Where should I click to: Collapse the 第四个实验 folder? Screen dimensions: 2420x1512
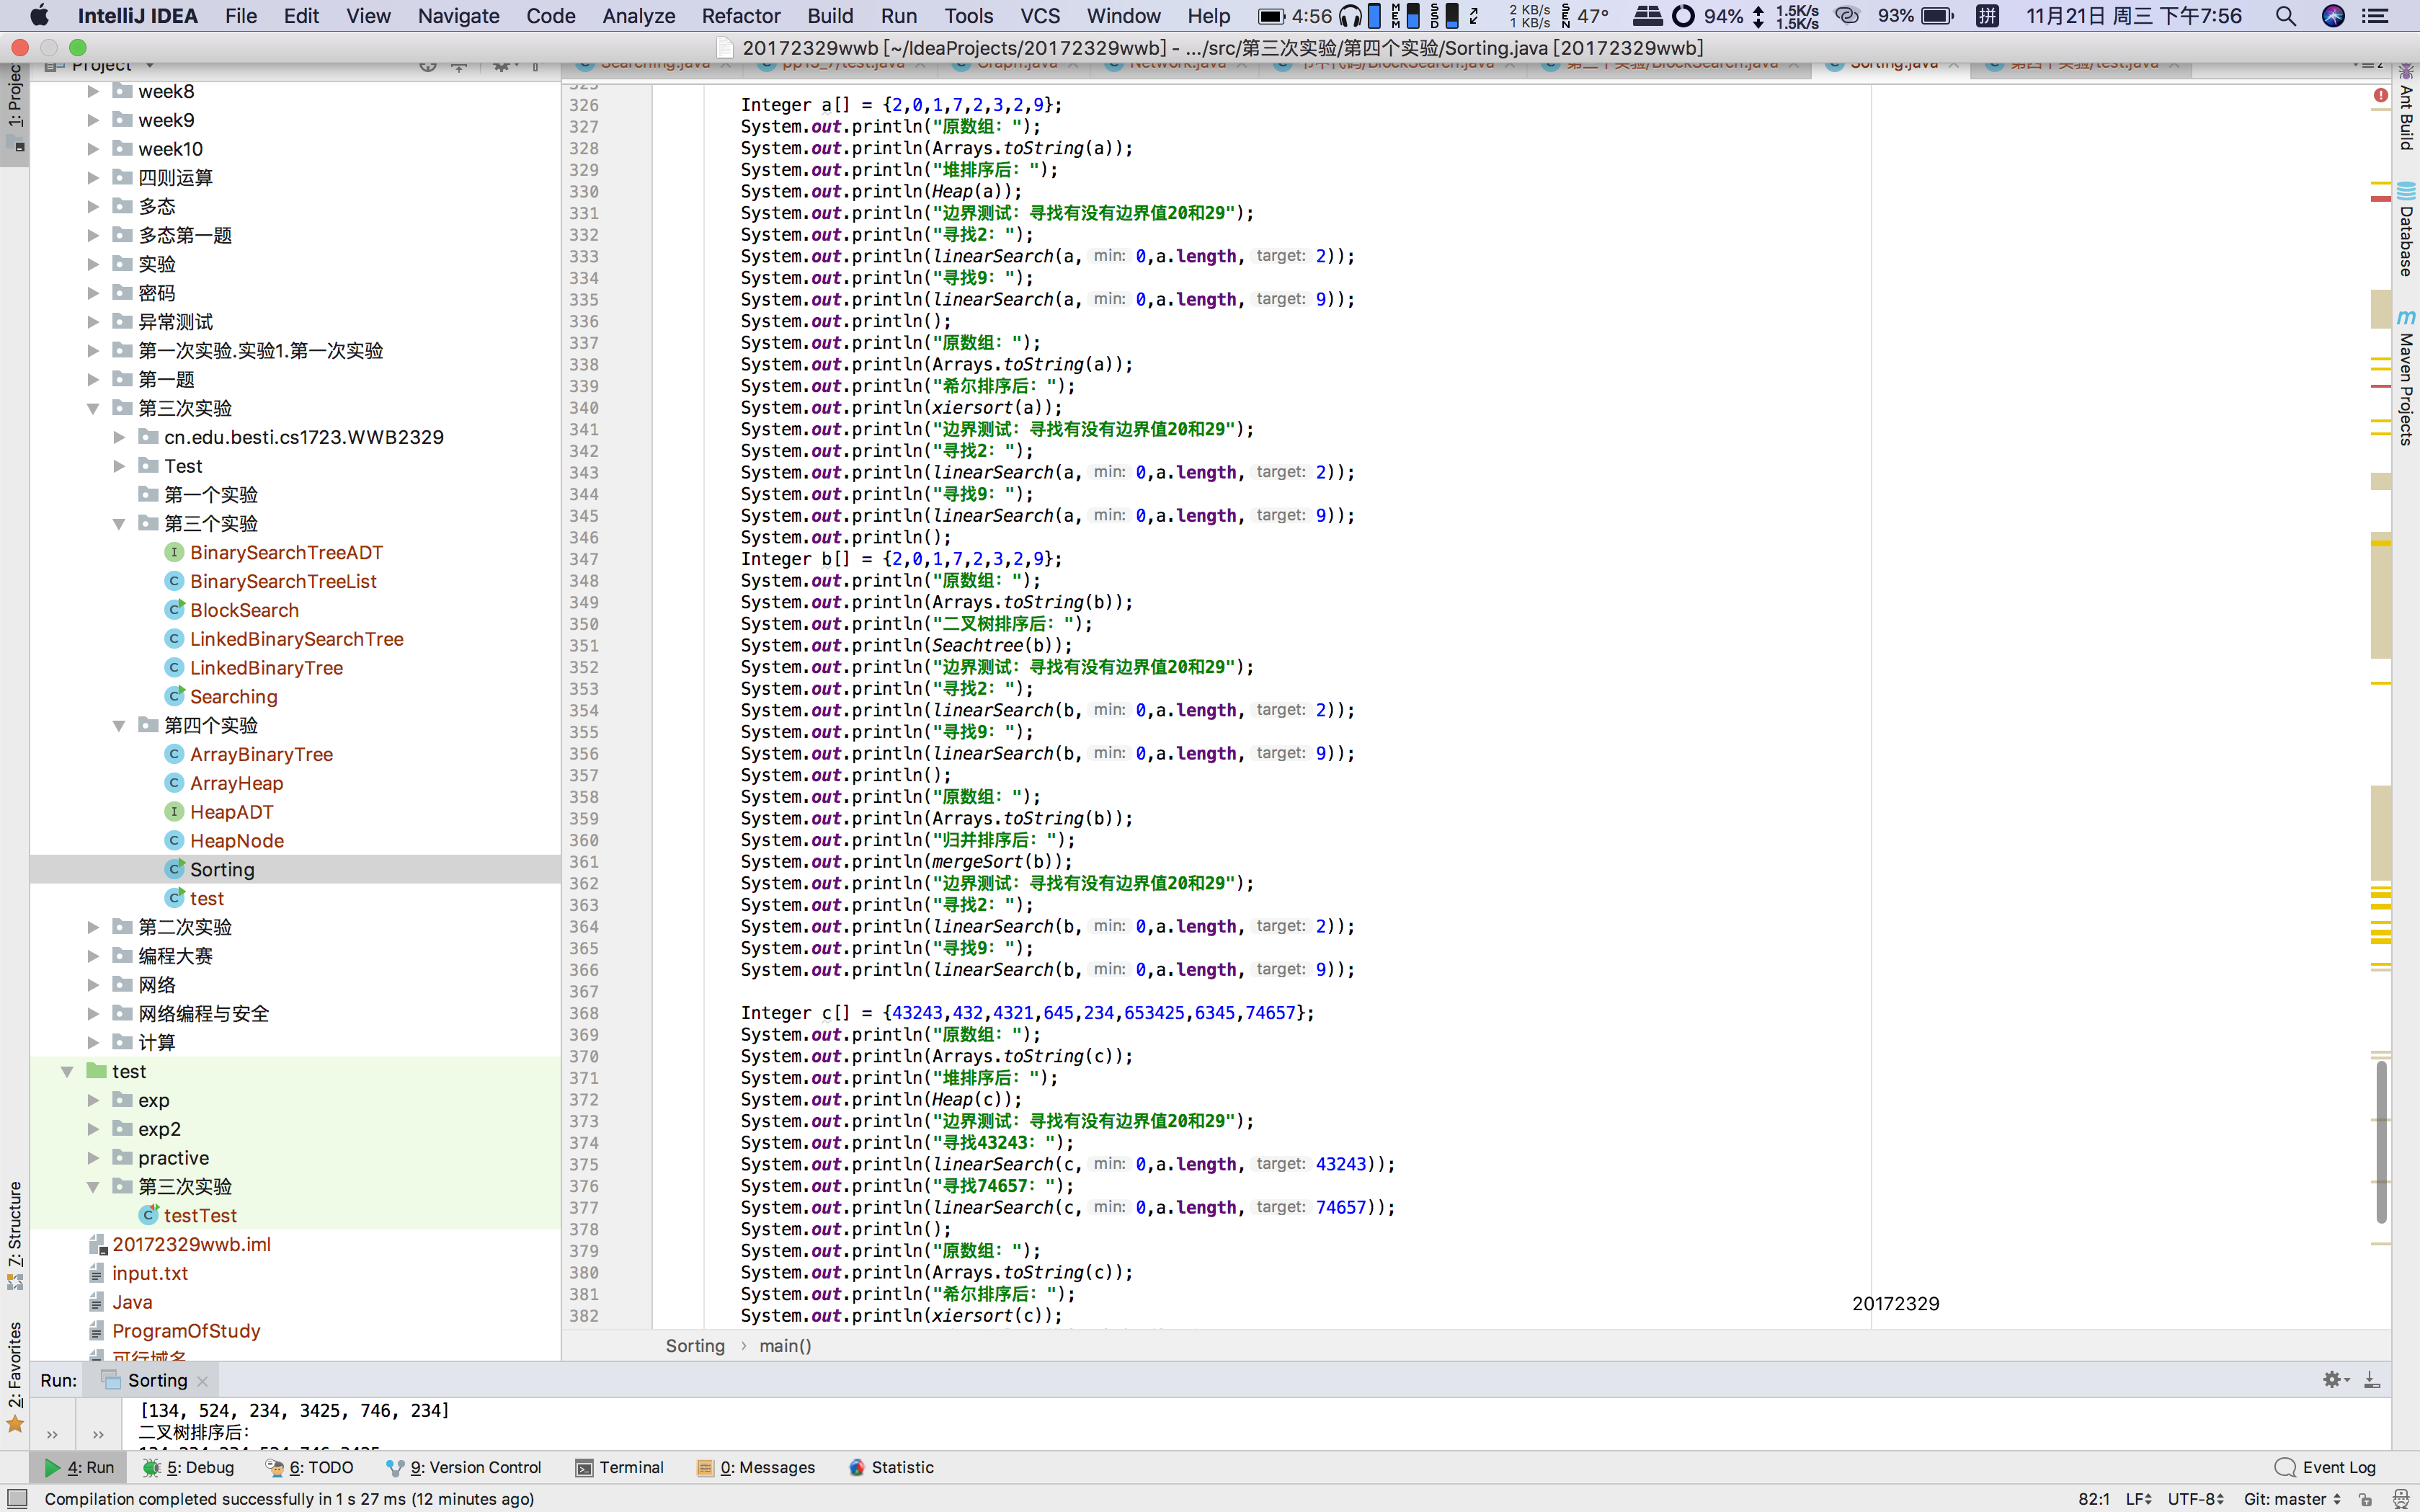pyautogui.click(x=119, y=725)
